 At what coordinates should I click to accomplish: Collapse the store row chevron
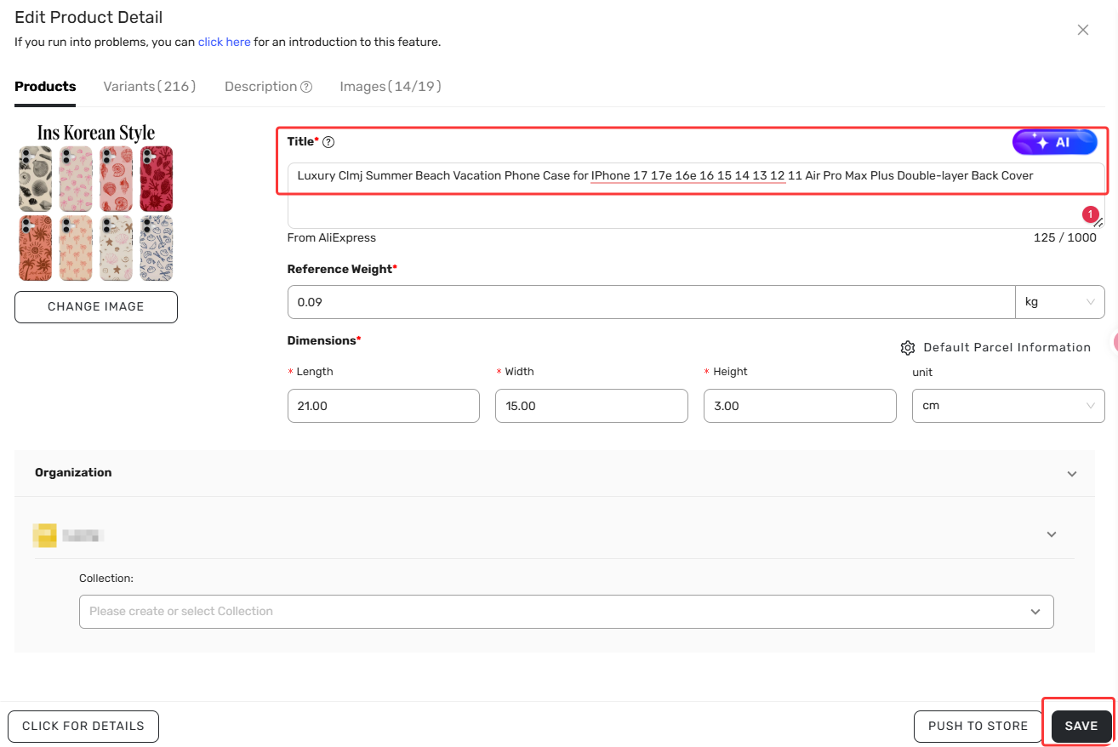point(1052,534)
